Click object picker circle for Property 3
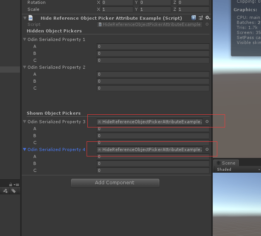261x236 pixels. pos(207,122)
